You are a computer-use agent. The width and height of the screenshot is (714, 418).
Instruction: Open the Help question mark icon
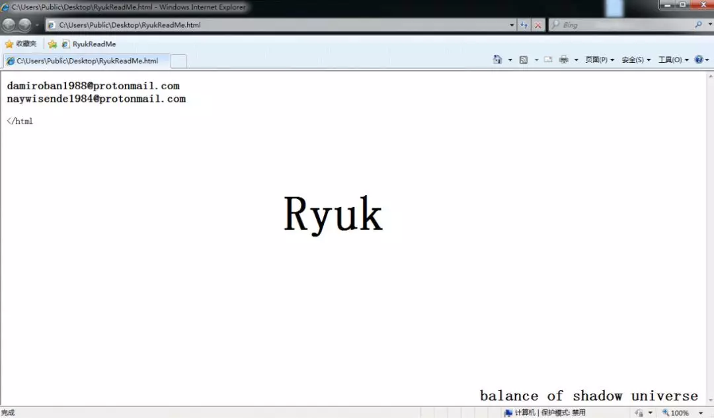[698, 60]
